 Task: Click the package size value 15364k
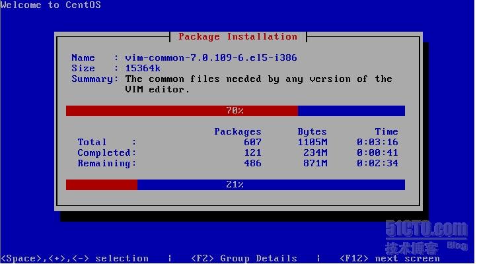tap(144, 69)
